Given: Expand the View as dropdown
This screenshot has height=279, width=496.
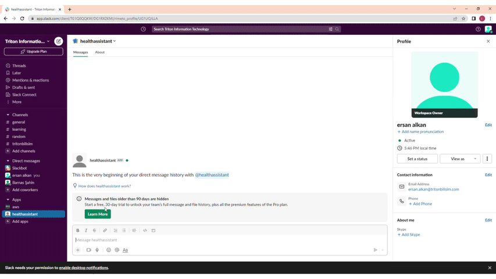Looking at the screenshot, I should coord(460,159).
